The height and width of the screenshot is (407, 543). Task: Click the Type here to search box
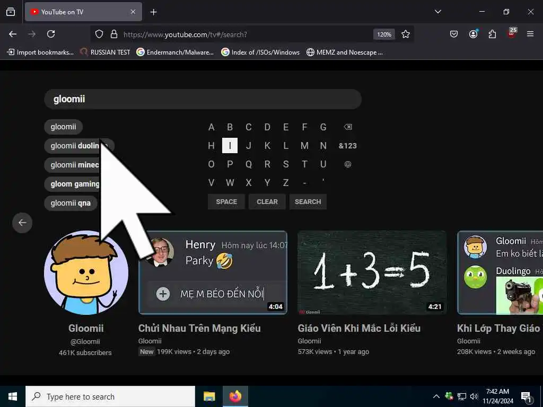pyautogui.click(x=110, y=396)
